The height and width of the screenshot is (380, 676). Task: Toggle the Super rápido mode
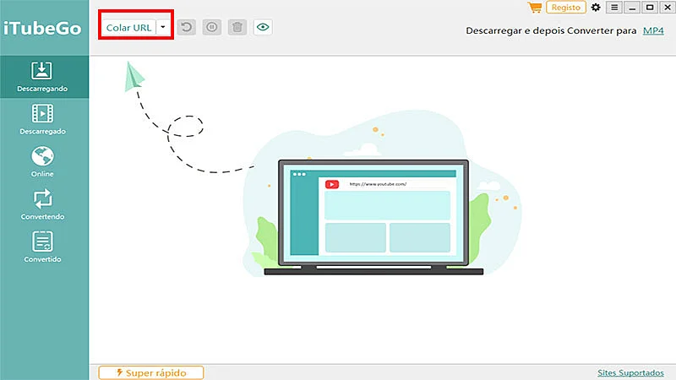(150, 372)
